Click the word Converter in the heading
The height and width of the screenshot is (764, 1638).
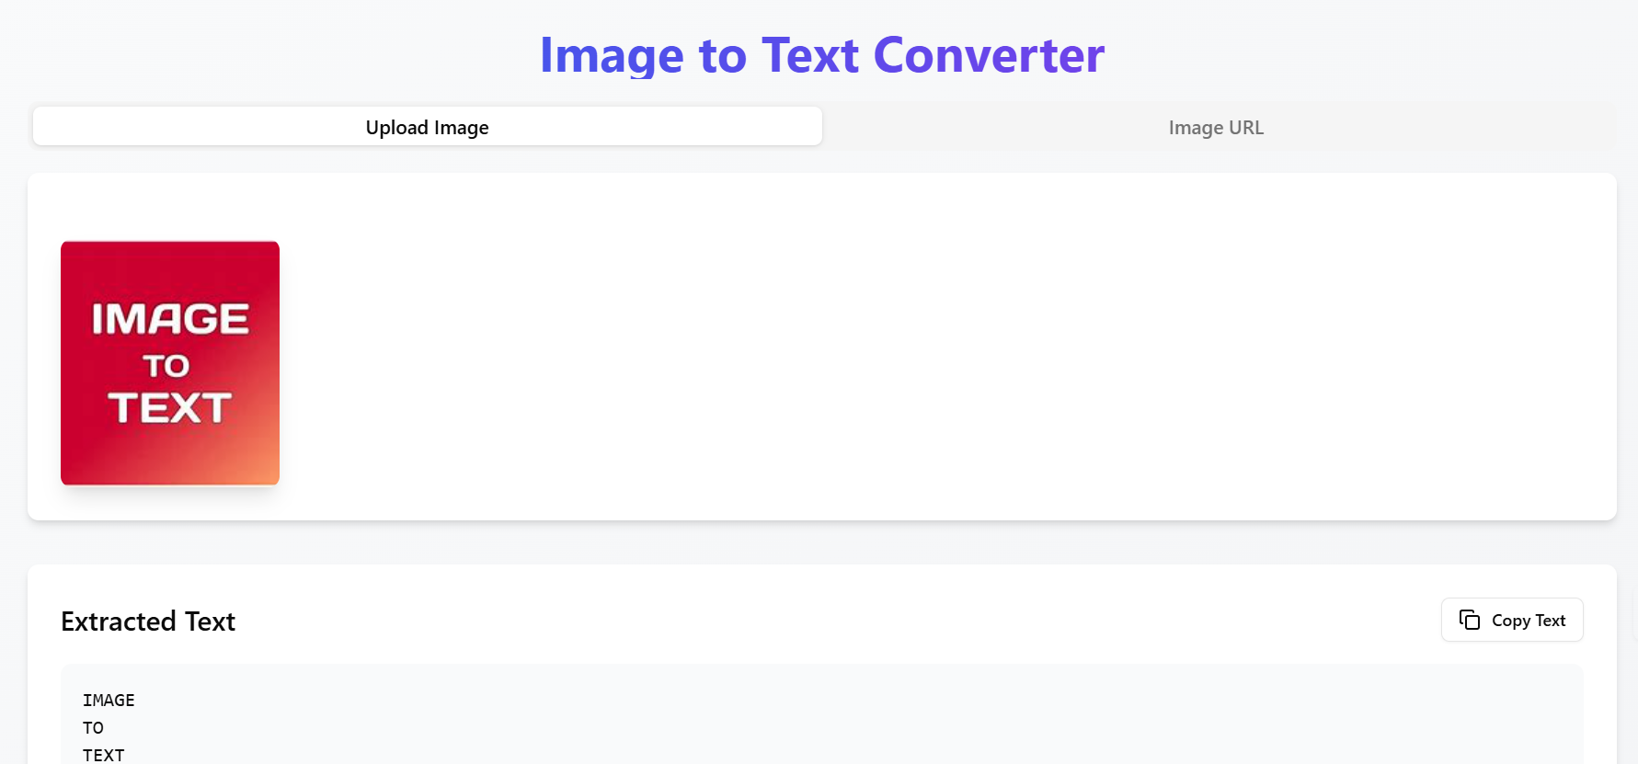pyautogui.click(x=989, y=55)
